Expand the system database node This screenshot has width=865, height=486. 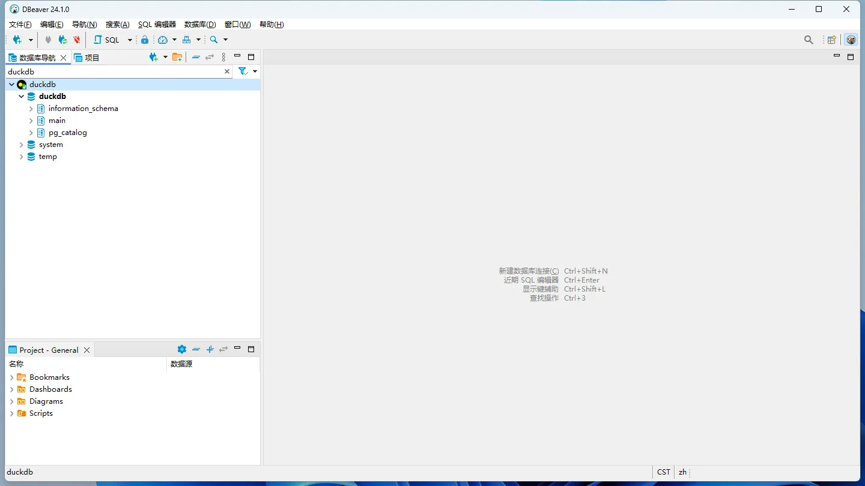coord(22,145)
